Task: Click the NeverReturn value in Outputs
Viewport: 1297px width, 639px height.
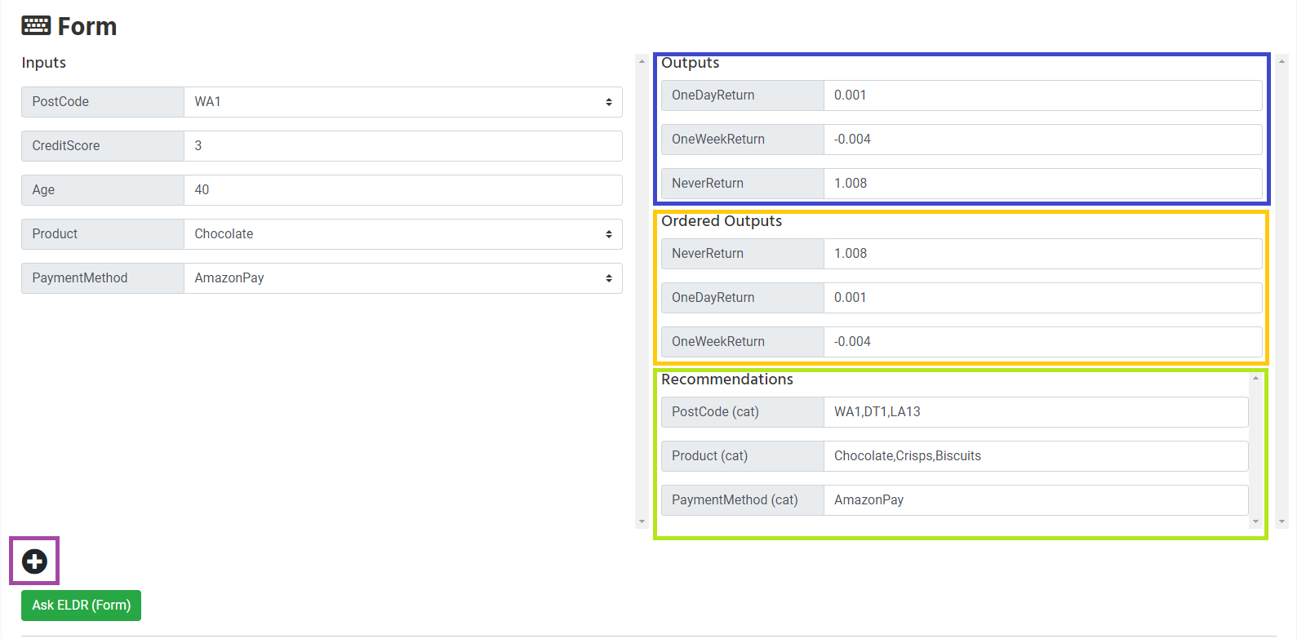Action: tap(1043, 184)
